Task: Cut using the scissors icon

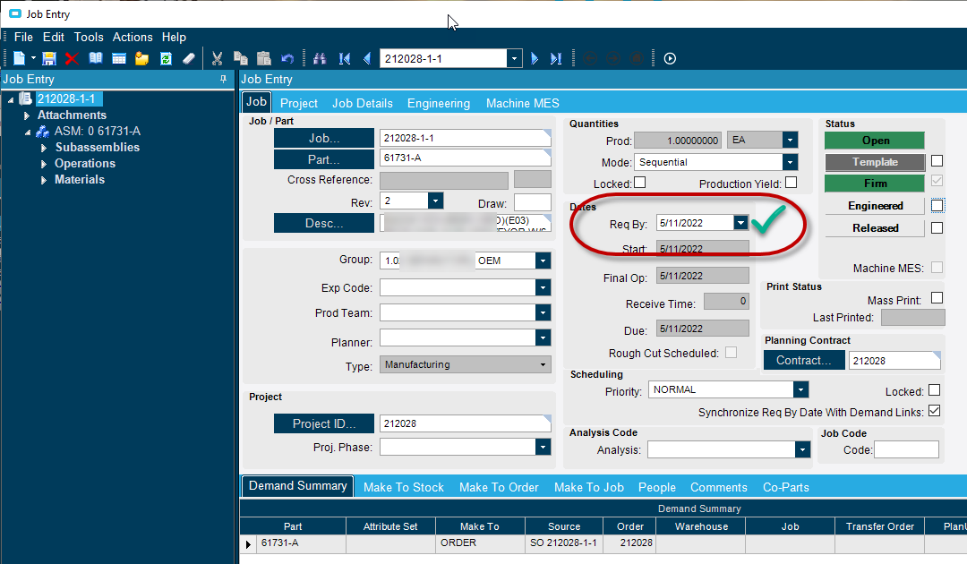Action: click(217, 58)
